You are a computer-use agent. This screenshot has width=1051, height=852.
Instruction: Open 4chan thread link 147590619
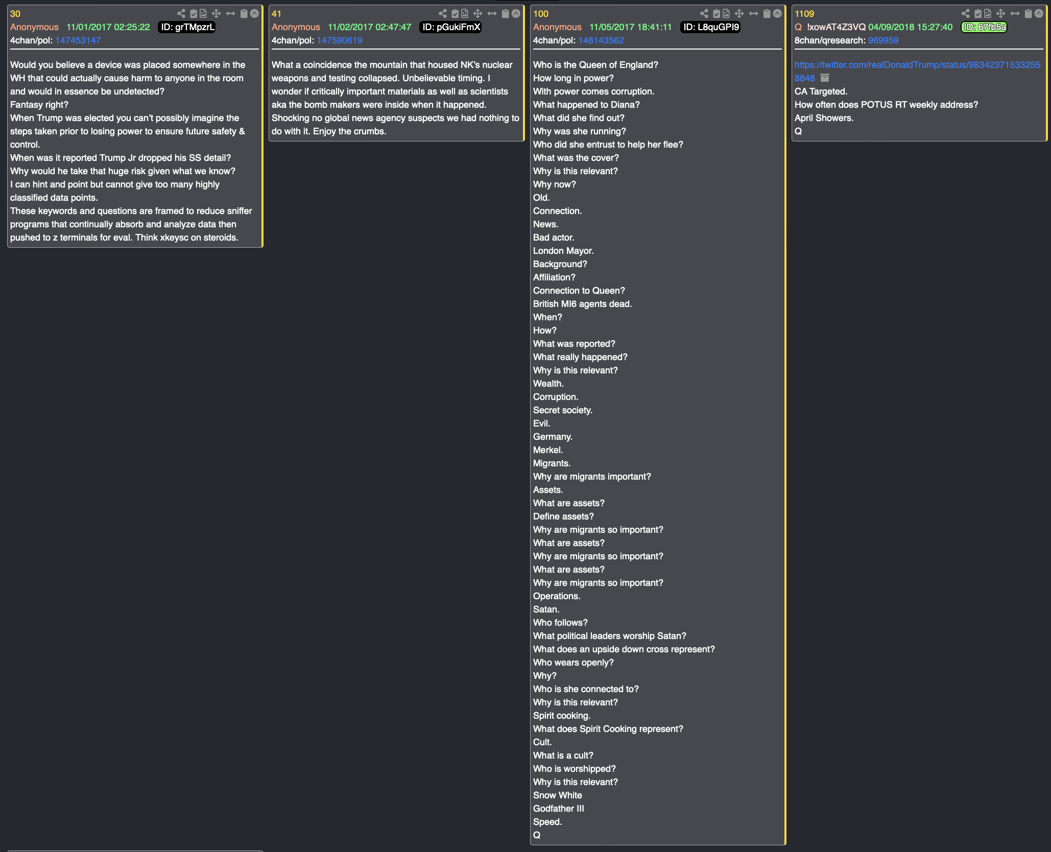340,40
